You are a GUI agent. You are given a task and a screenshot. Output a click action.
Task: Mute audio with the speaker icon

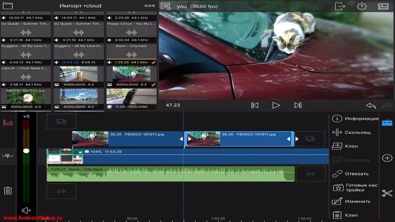[x=26, y=210]
